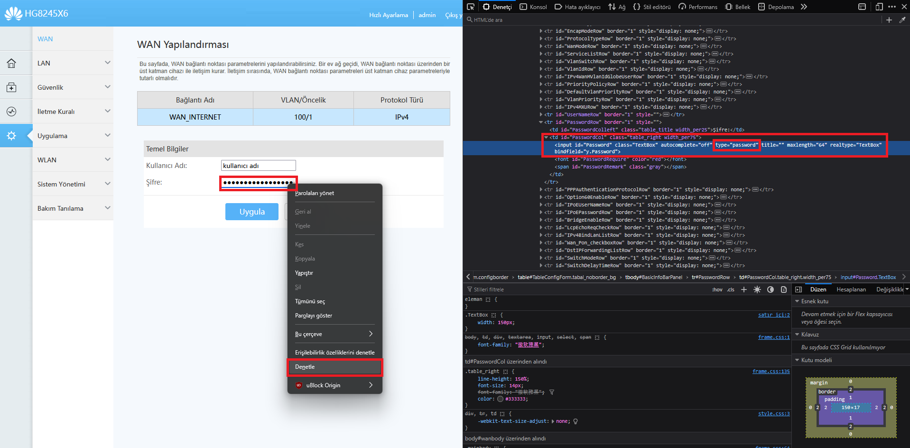Expand the Güvenlik menu
910x448 pixels.
coord(73,87)
